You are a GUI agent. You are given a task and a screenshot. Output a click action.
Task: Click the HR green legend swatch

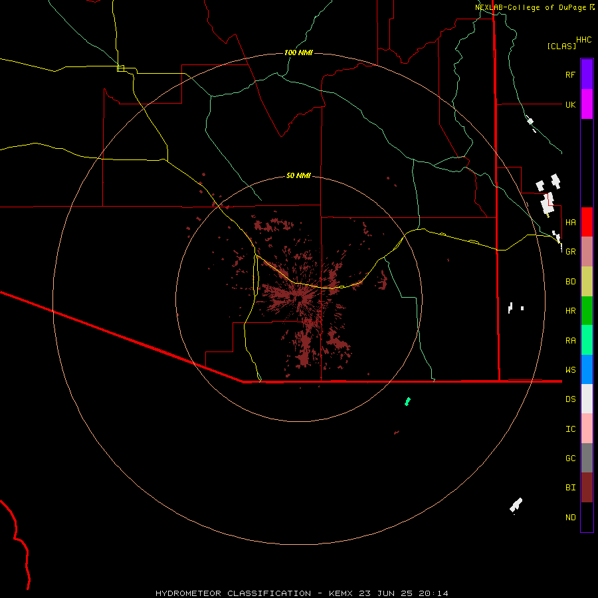point(587,311)
